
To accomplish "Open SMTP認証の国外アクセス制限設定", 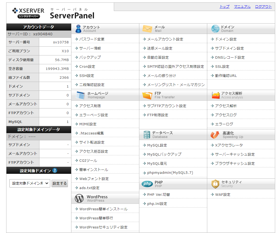I will (176, 66).
